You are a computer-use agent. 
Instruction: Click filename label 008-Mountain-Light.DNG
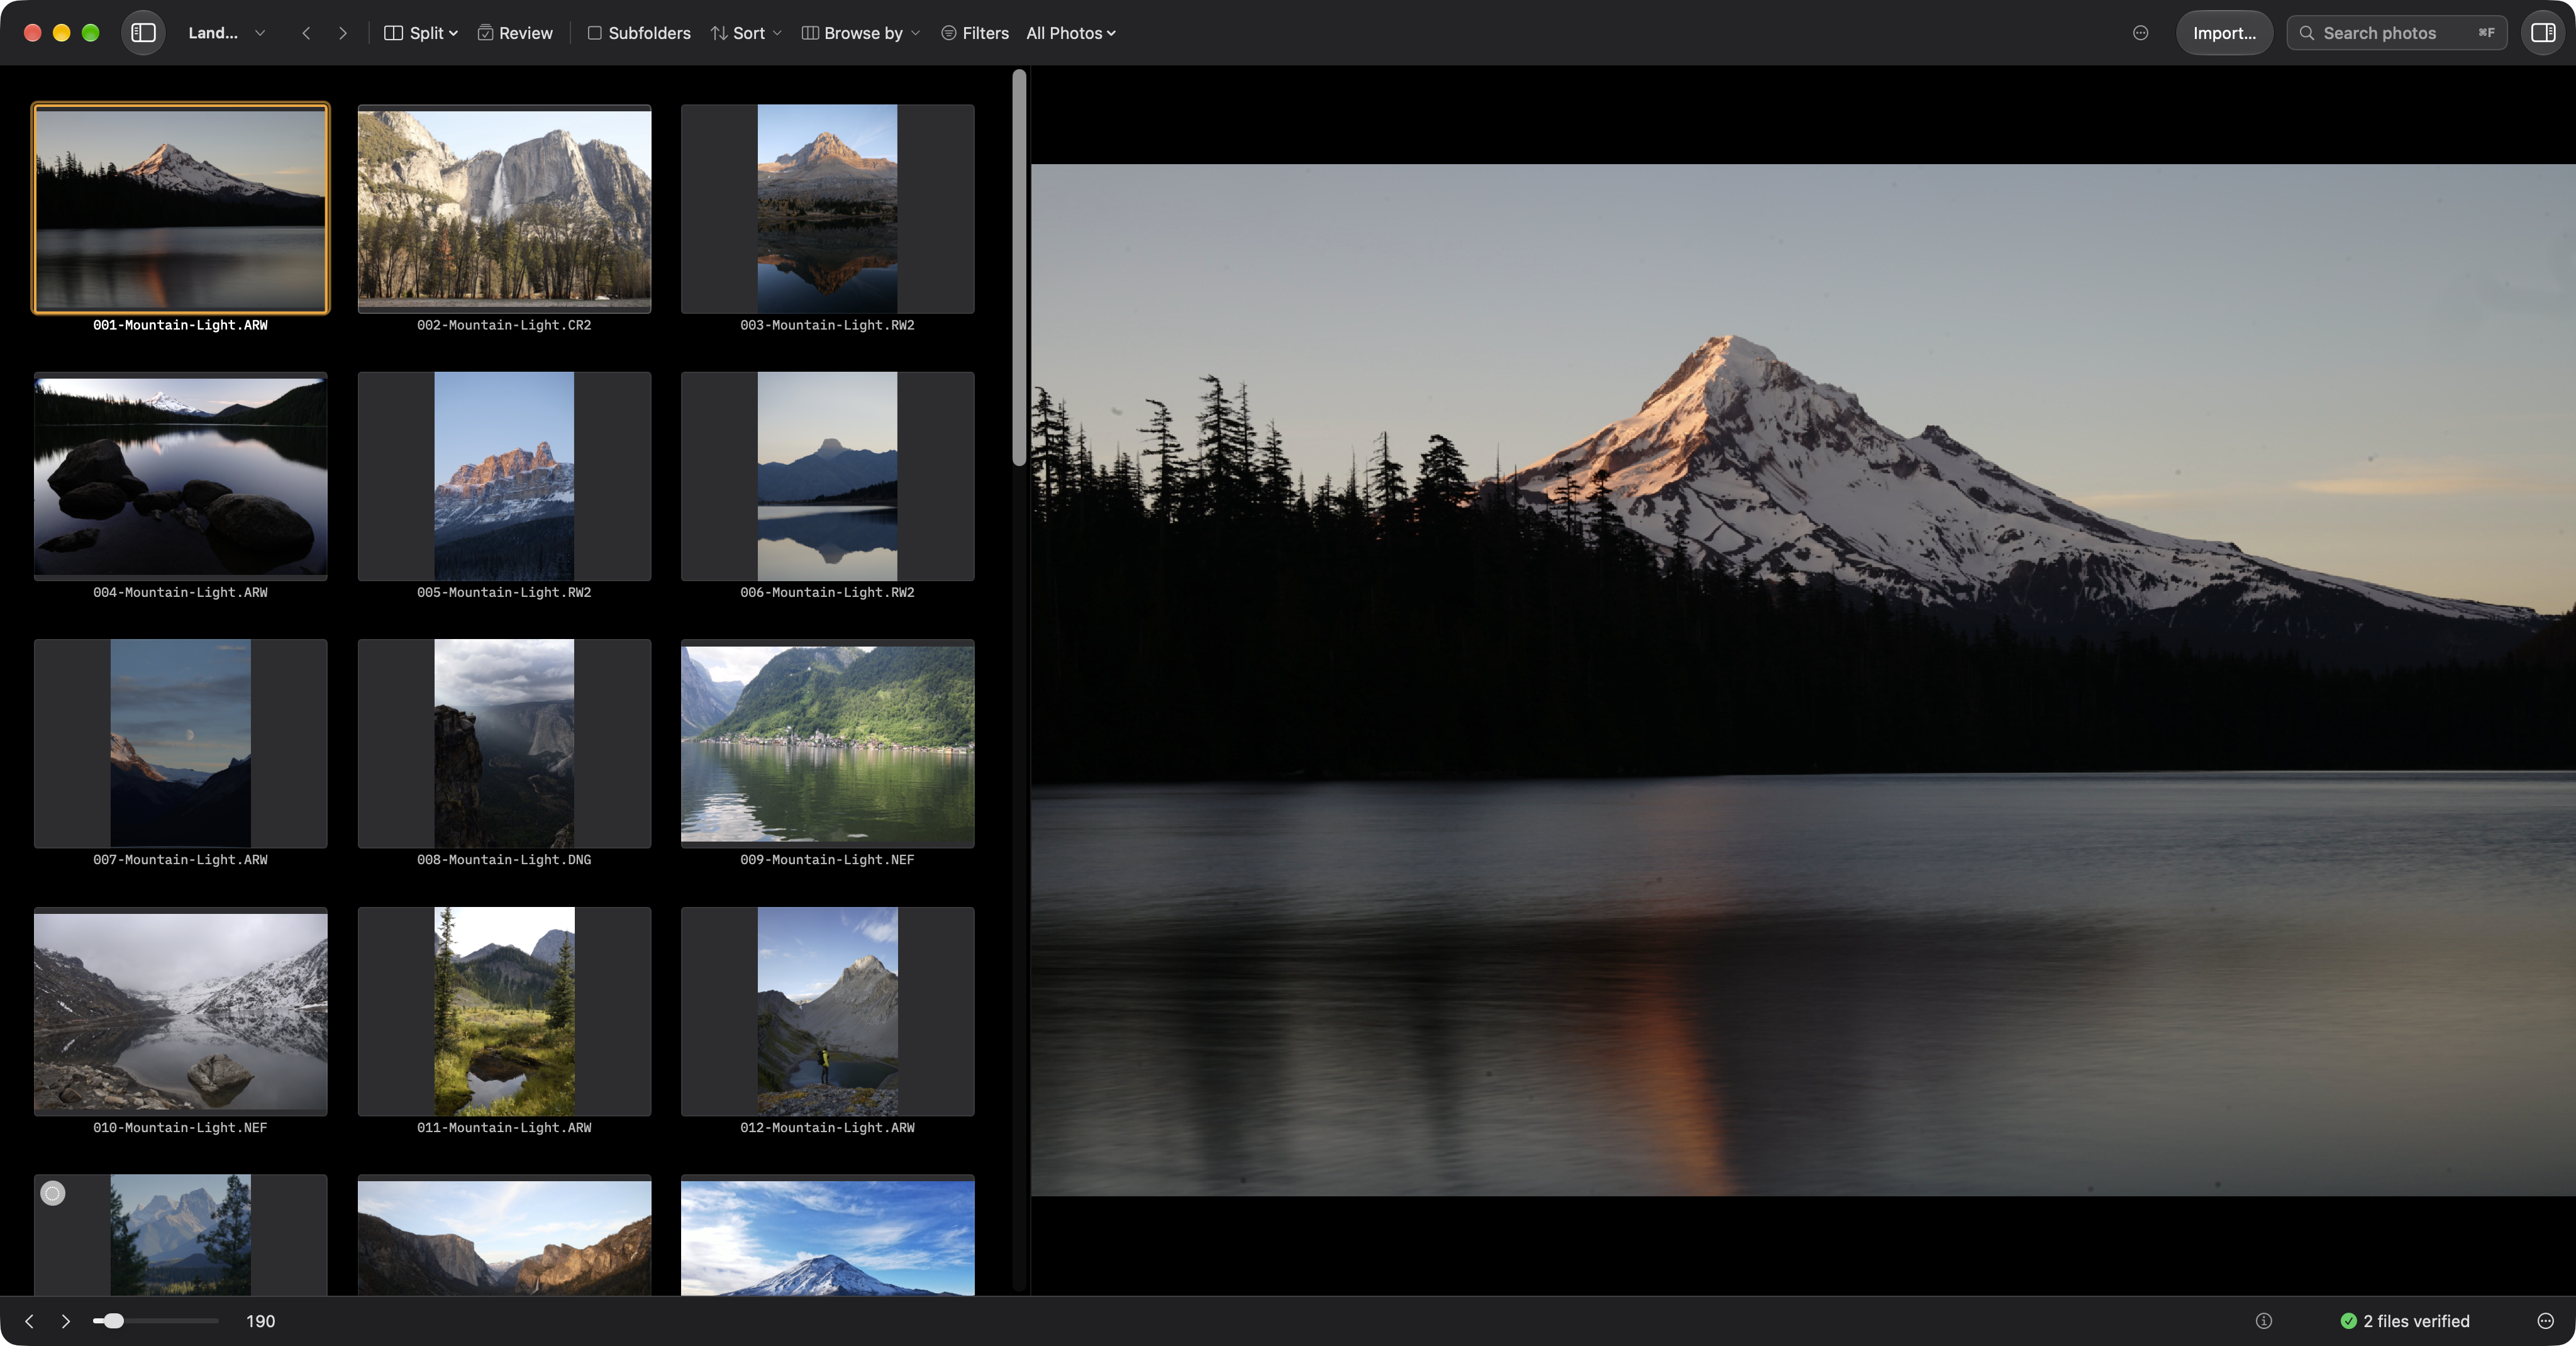click(504, 860)
